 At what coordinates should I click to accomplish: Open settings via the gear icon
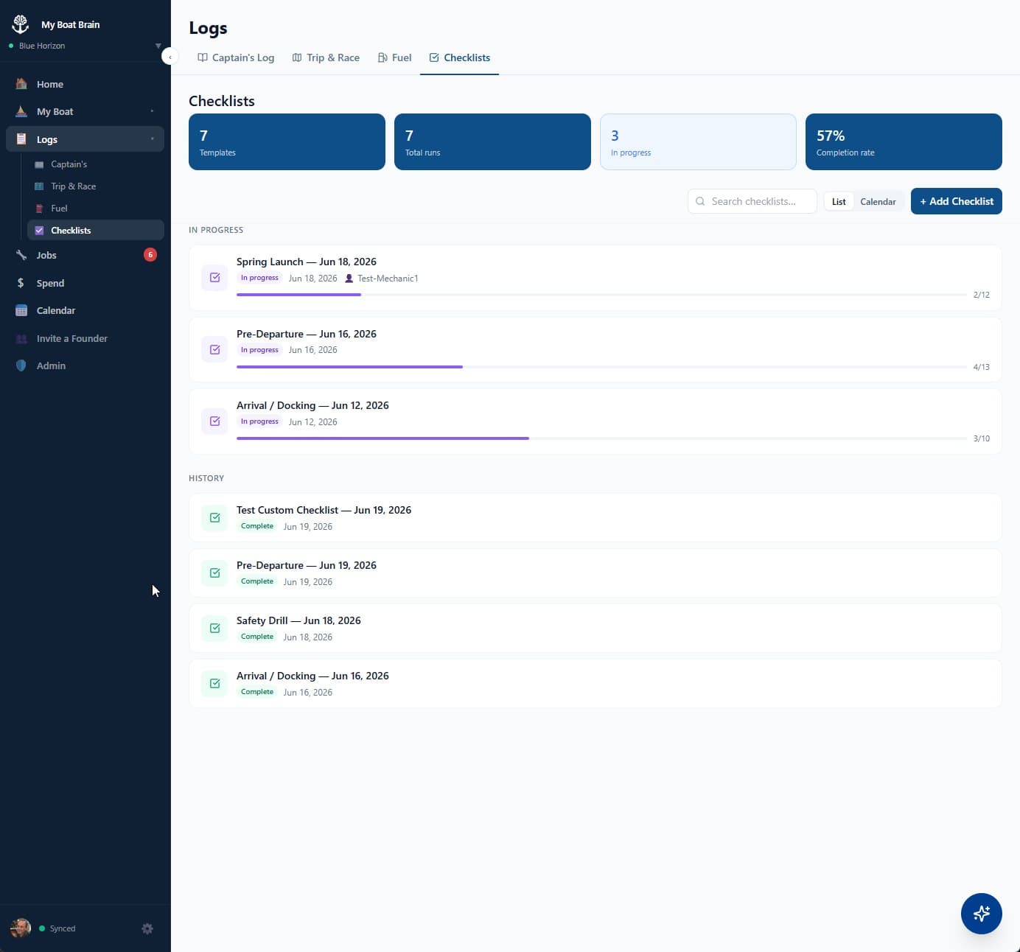[147, 928]
